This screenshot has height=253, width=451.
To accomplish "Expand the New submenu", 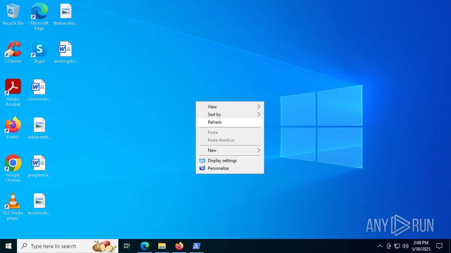I will [230, 150].
